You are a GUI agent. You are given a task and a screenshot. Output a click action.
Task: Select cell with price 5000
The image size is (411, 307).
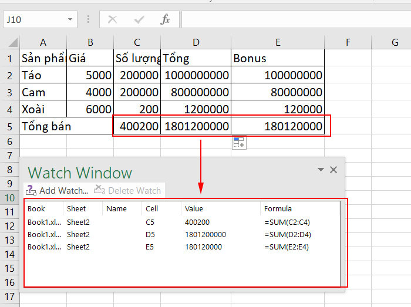pos(90,75)
